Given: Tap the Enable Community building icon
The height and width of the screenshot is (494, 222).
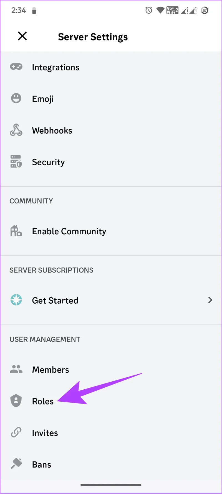Looking at the screenshot, I should tap(16, 231).
